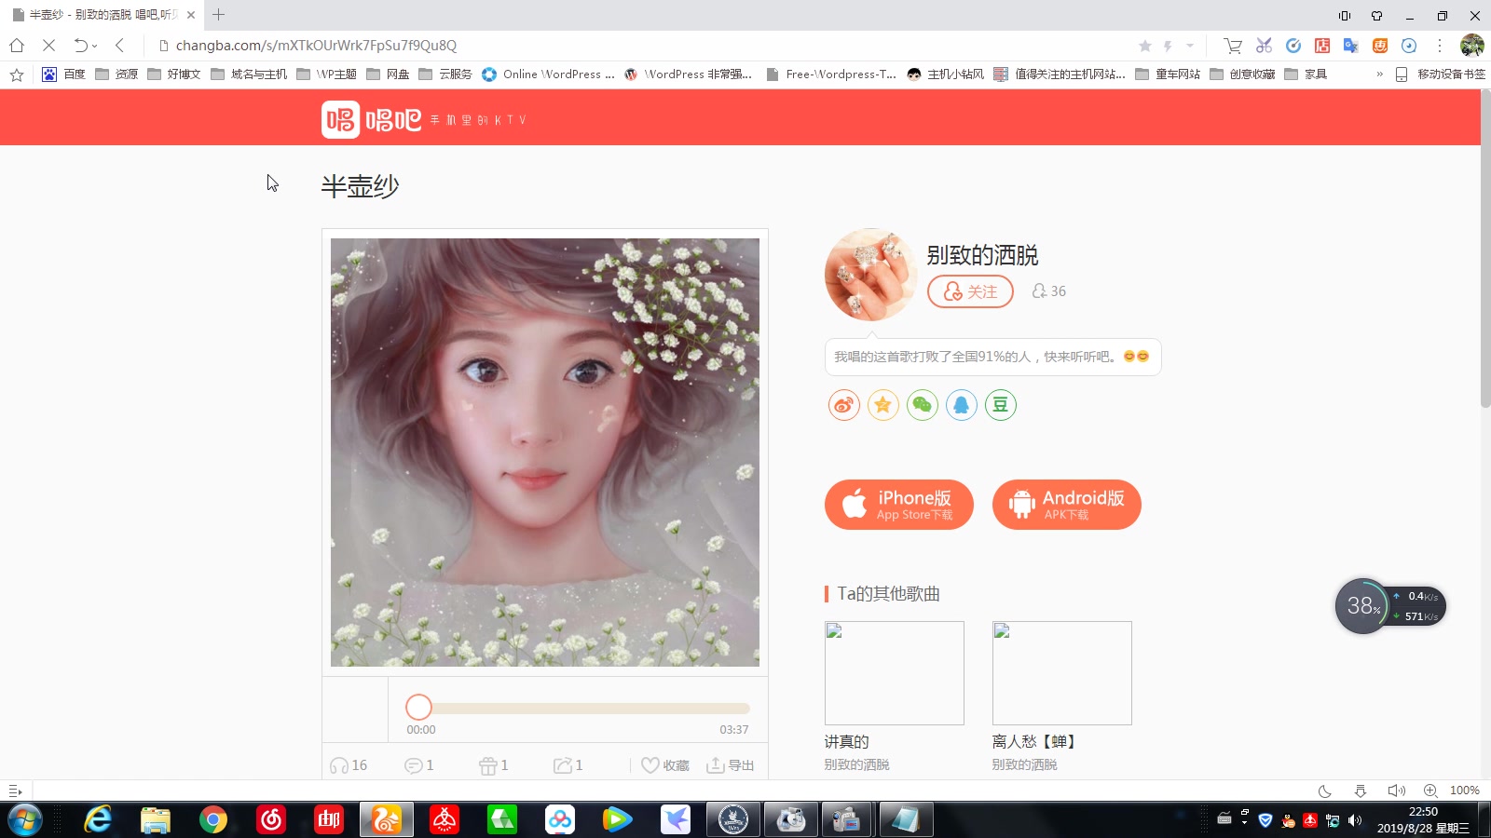The width and height of the screenshot is (1491, 838).
Task: Share song via WeChat icon
Action: pos(923,405)
